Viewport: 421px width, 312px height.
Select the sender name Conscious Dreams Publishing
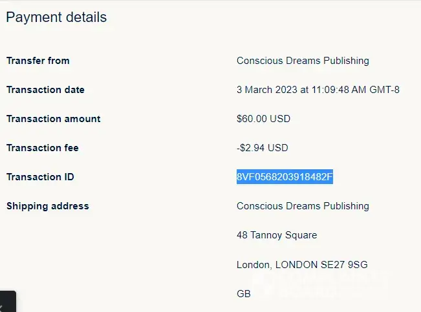[x=303, y=61]
